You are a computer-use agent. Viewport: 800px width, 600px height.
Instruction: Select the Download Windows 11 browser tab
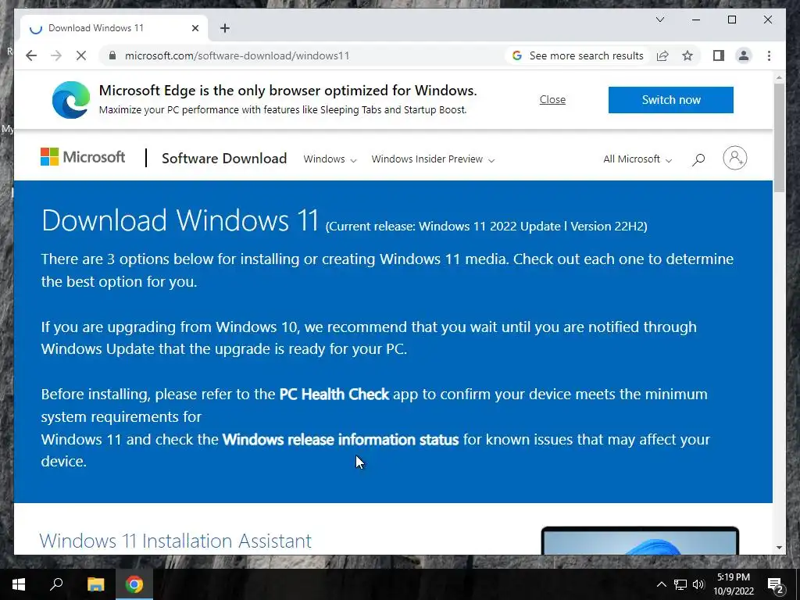114,28
